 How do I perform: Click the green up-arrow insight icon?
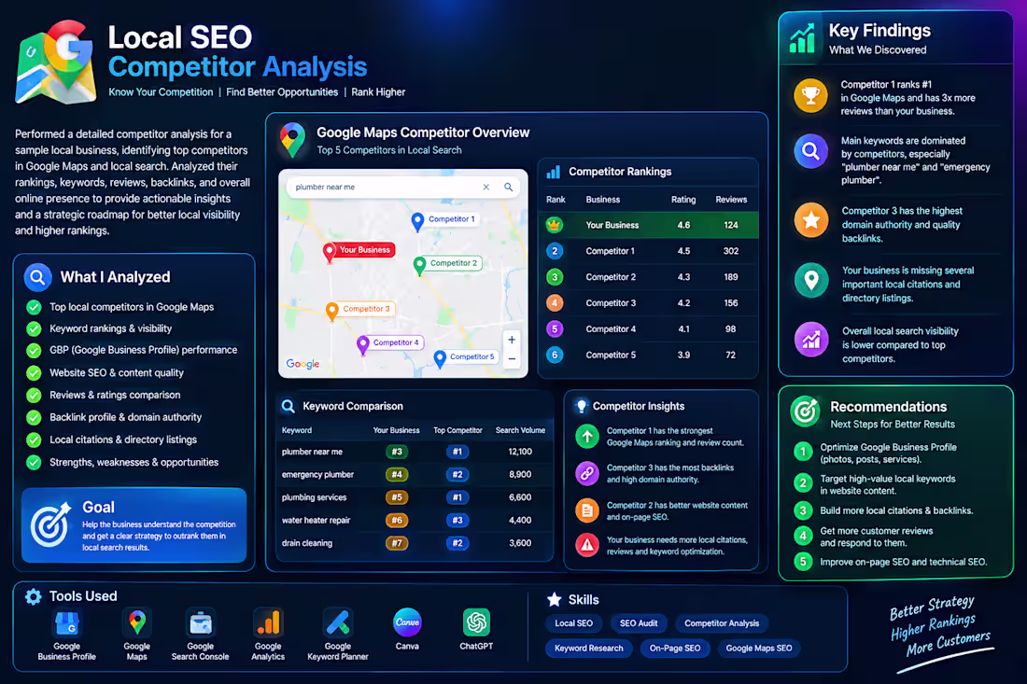coord(587,436)
